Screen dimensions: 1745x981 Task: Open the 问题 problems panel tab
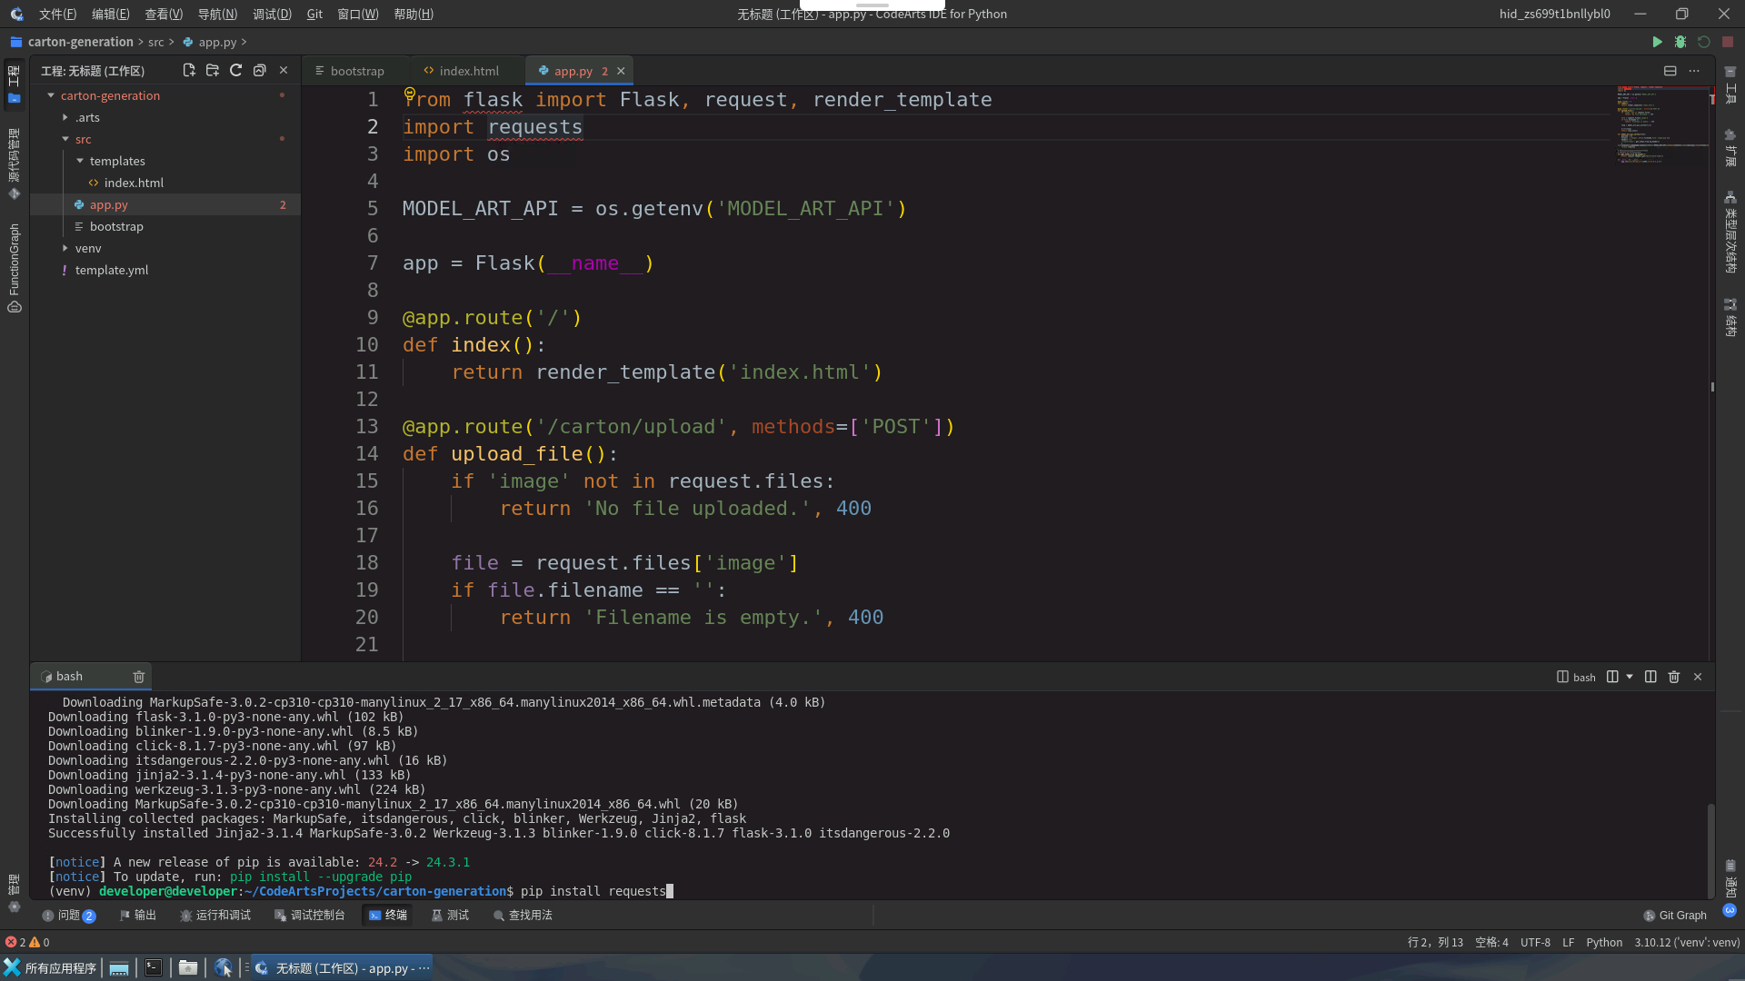[68, 916]
